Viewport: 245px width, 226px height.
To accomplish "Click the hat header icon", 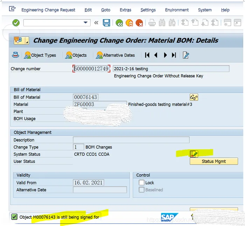I will point(15,55).
